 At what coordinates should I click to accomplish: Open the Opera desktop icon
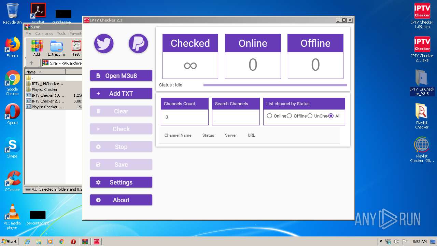(x=12, y=114)
